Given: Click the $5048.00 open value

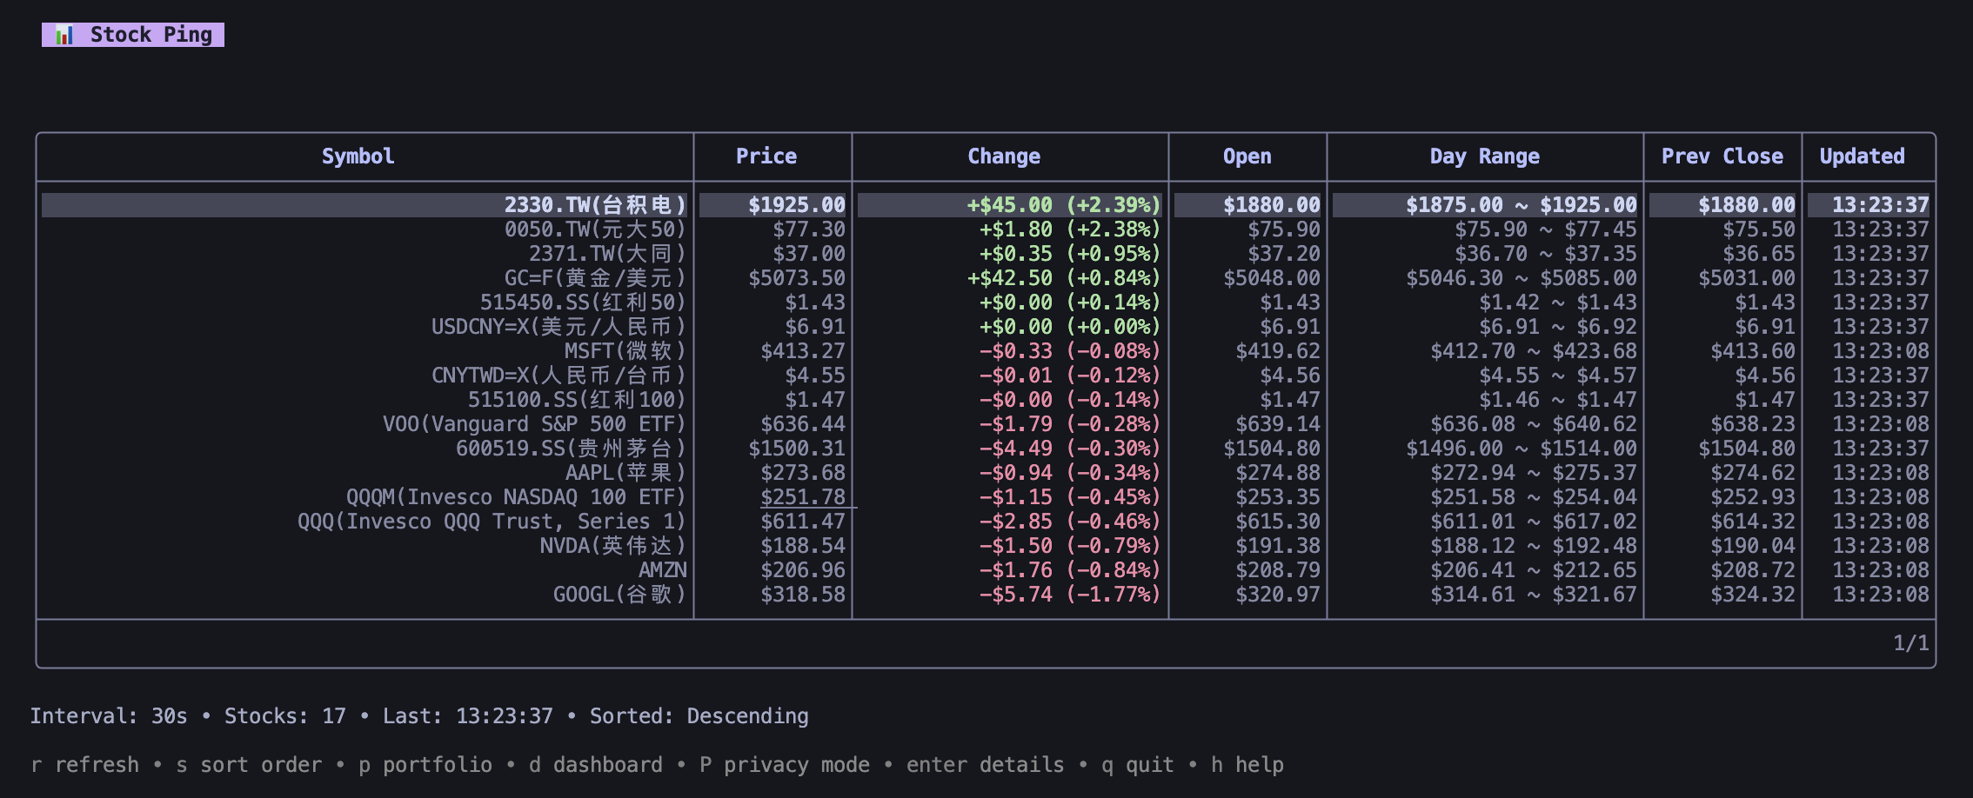Looking at the screenshot, I should point(1272,278).
